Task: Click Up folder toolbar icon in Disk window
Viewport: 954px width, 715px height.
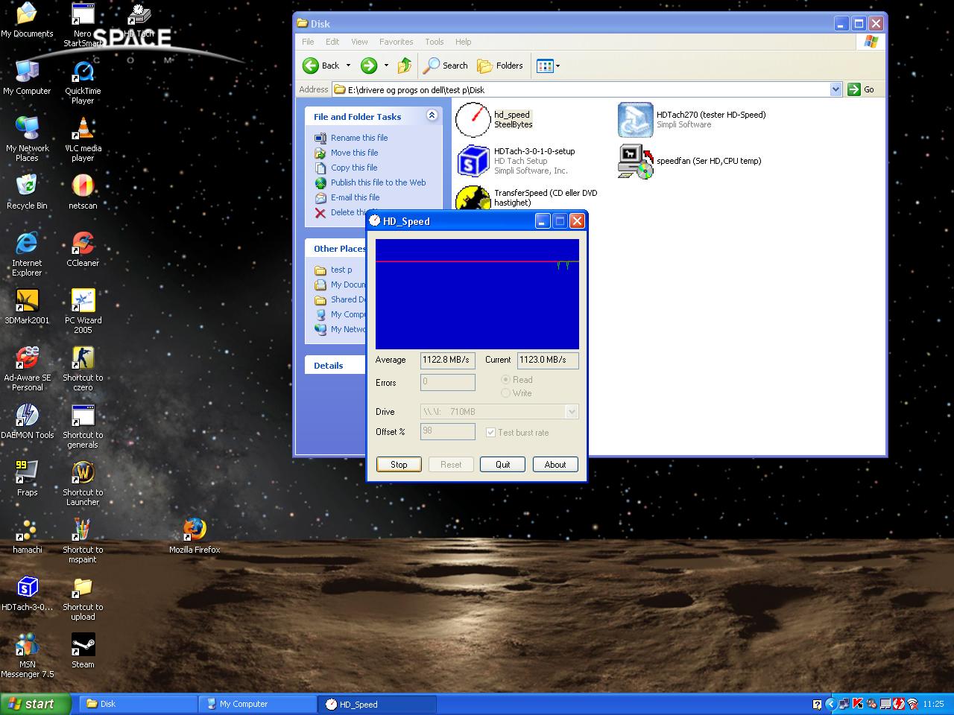Action: coord(405,66)
